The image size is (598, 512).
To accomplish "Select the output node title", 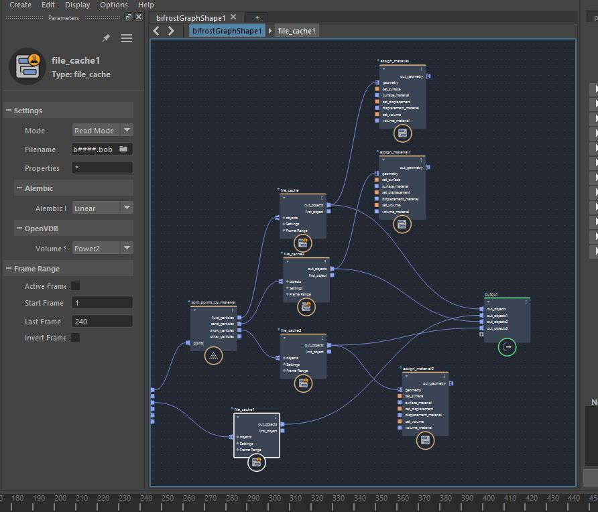I will 491,294.
